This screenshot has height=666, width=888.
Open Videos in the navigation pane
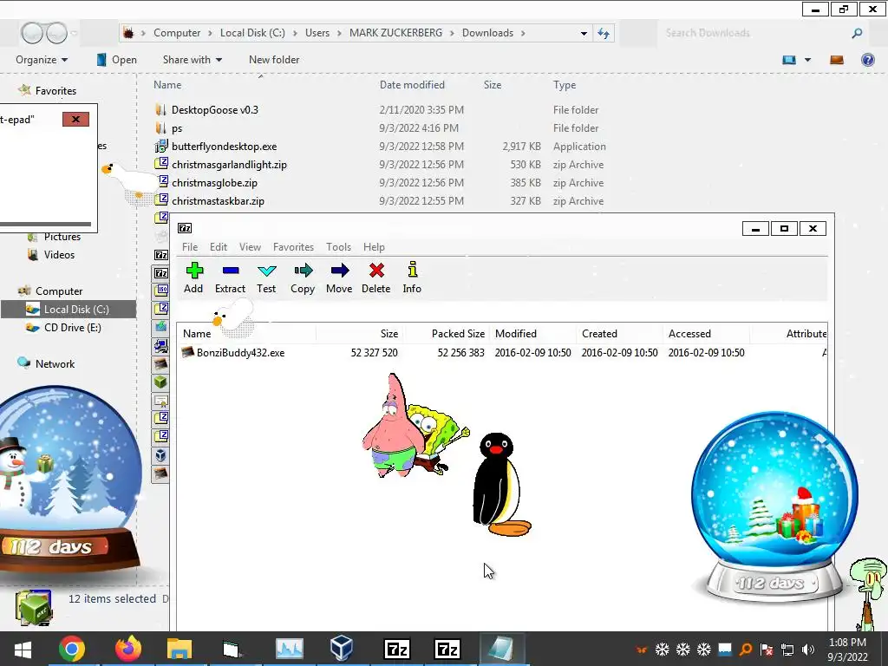(59, 255)
